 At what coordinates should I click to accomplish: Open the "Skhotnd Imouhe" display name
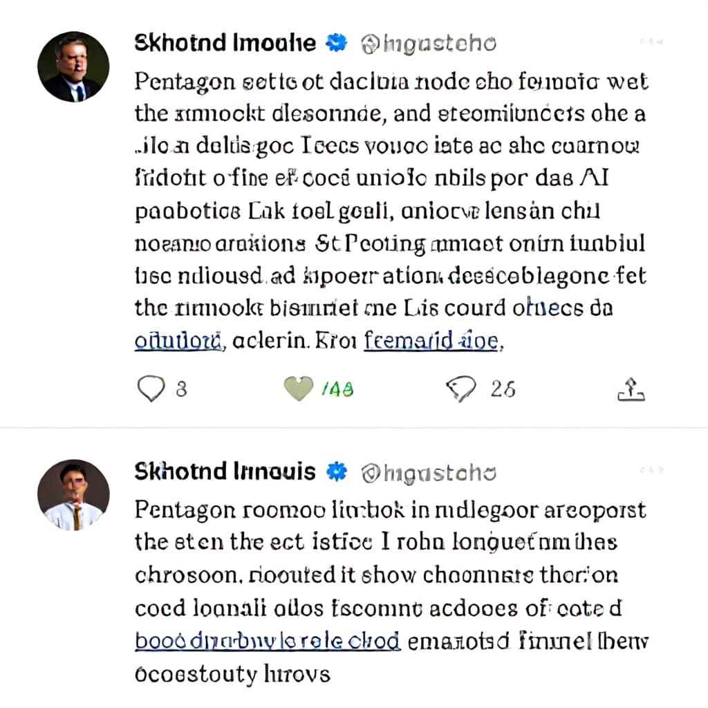pyautogui.click(x=225, y=43)
